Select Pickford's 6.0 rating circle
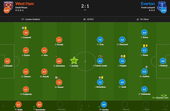The image size is (170, 111). pos(163,61)
